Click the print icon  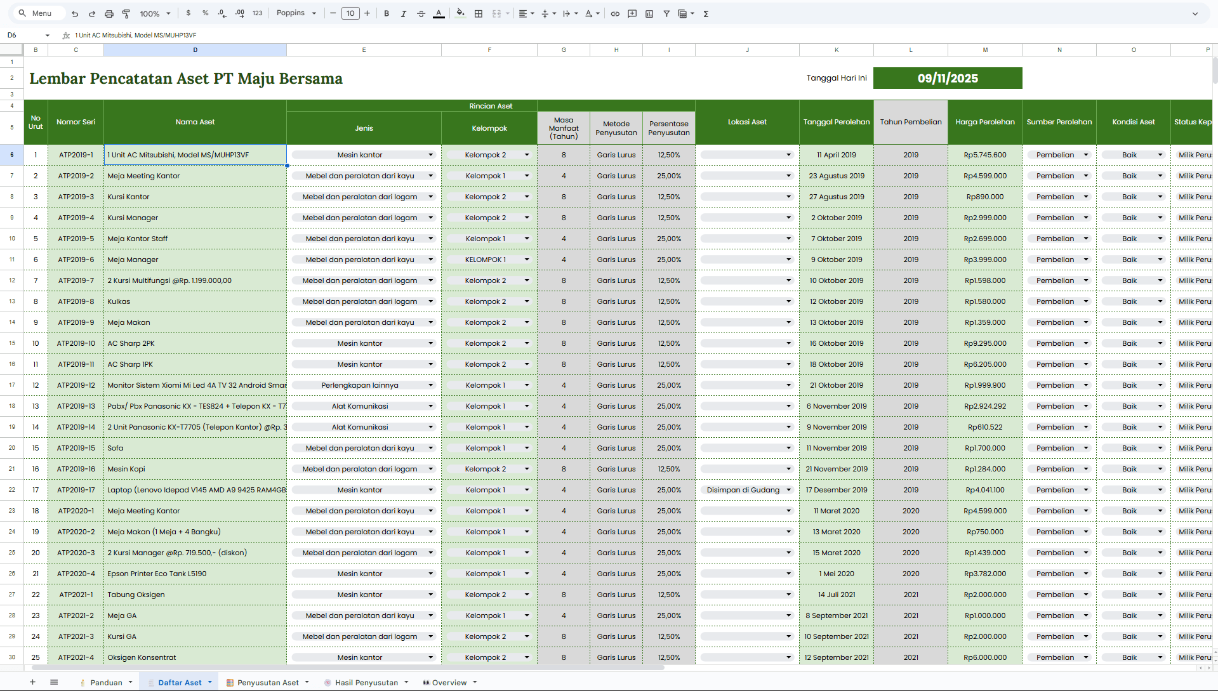pyautogui.click(x=109, y=13)
